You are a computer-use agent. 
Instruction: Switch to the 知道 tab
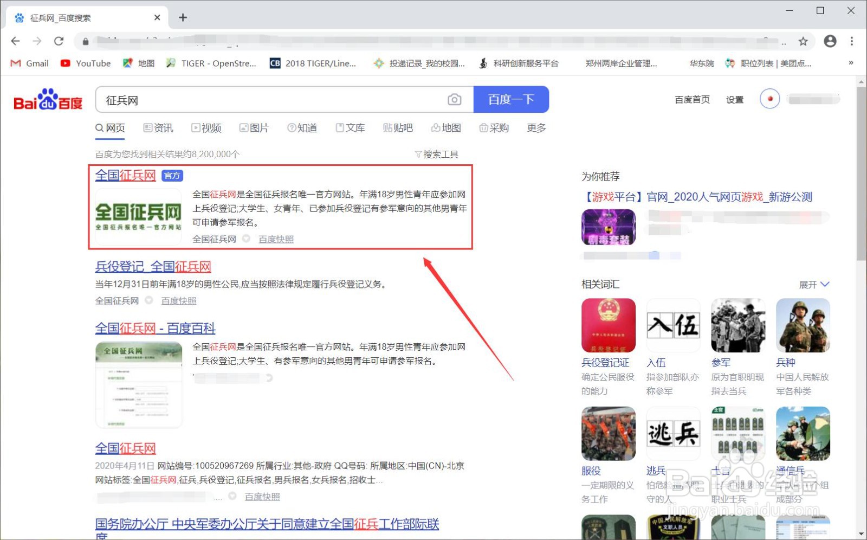(302, 128)
